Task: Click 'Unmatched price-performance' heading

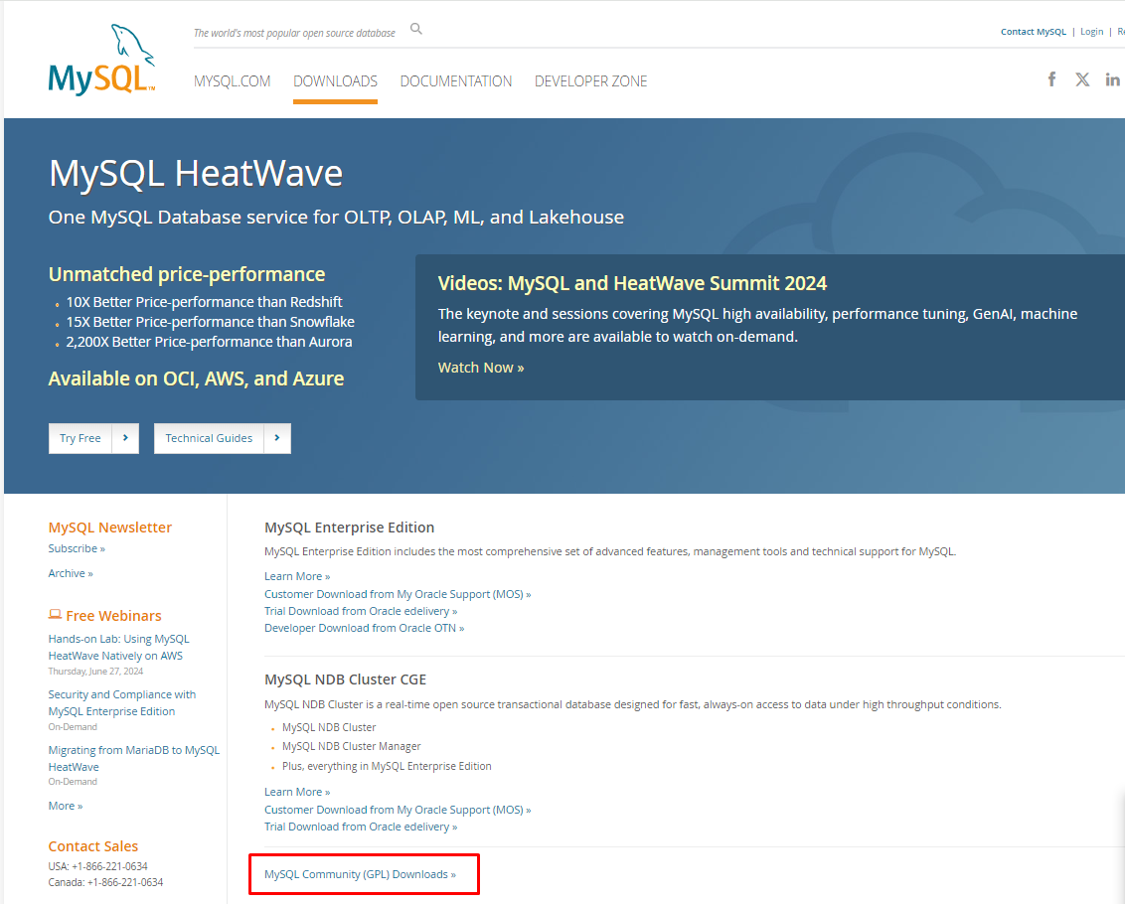Action: tap(187, 275)
